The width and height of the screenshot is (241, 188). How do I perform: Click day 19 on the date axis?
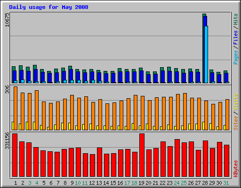click(141, 183)
